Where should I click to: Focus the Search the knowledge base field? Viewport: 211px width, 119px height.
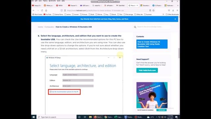coord(152,27)
